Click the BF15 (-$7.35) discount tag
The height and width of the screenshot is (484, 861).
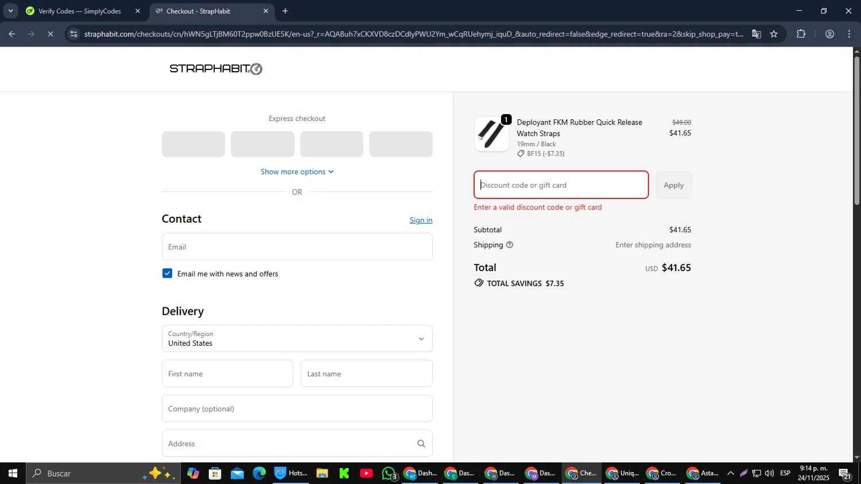click(541, 154)
